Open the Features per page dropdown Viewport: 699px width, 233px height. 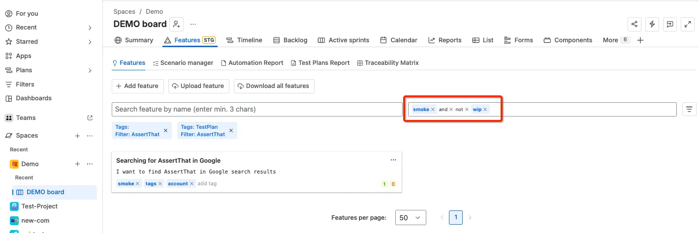(411, 217)
